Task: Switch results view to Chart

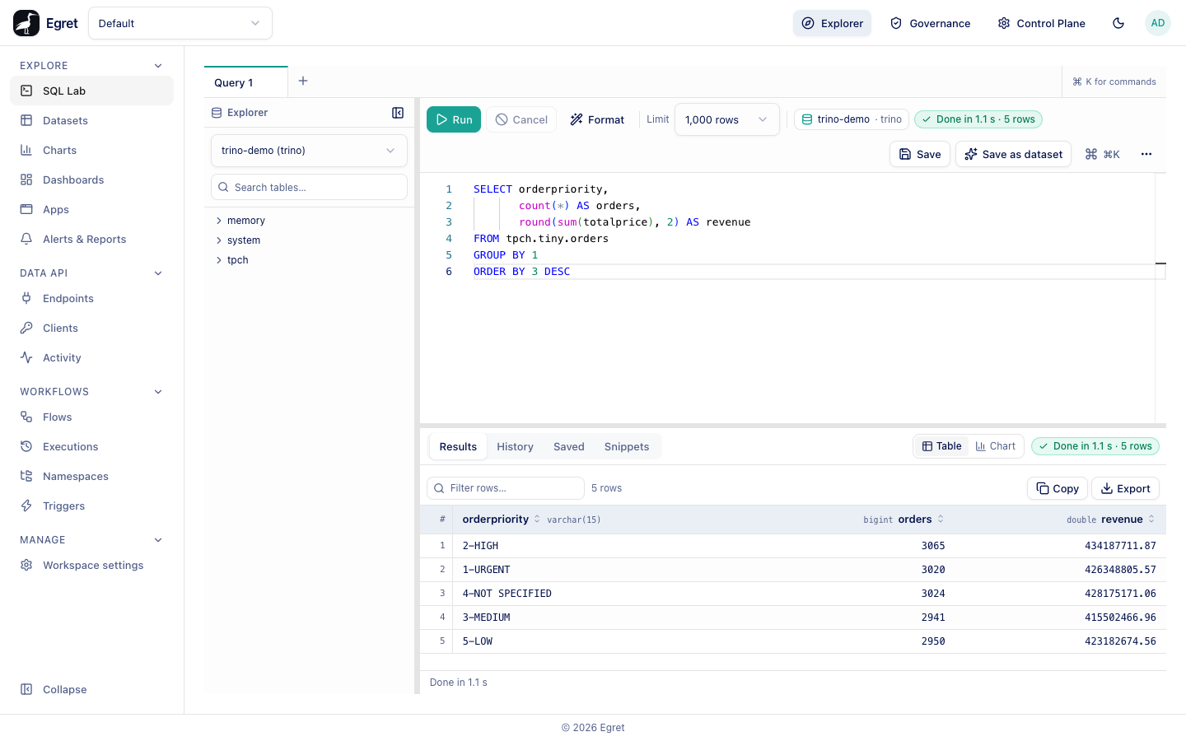Action: tap(995, 446)
